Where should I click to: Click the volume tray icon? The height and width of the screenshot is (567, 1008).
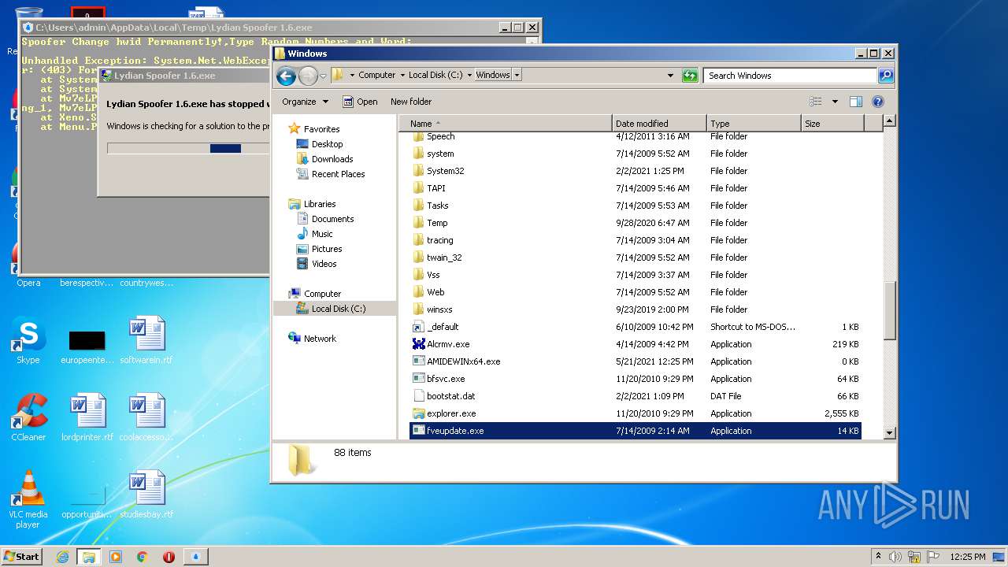(x=895, y=557)
